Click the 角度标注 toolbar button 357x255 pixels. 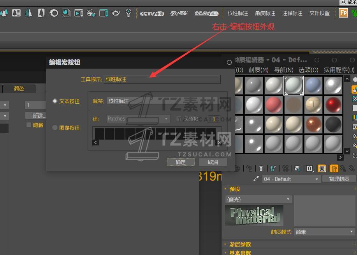[265, 13]
